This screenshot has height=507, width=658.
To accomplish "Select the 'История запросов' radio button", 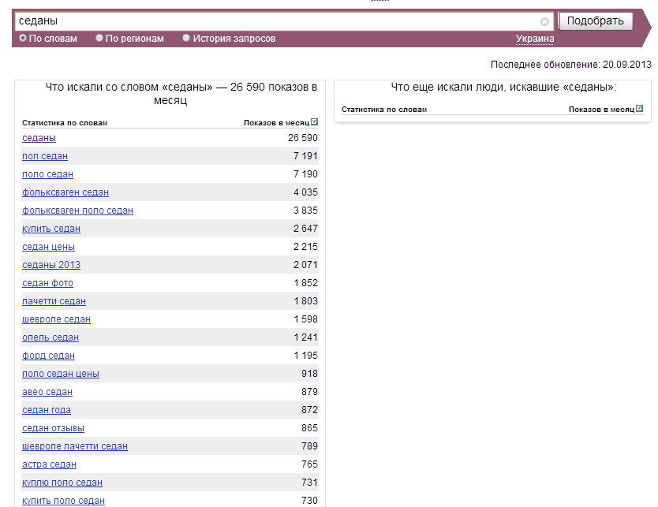I will [x=186, y=38].
